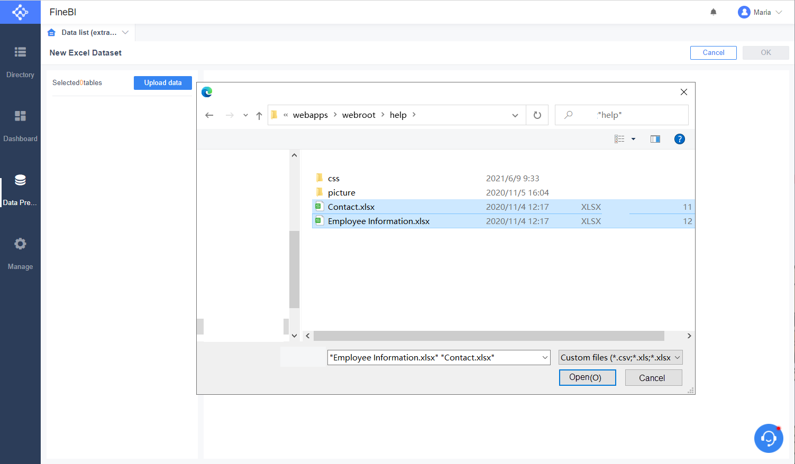Screen dimensions: 795x464
Task: Click Cancel in the file dialog
Action: click(653, 378)
